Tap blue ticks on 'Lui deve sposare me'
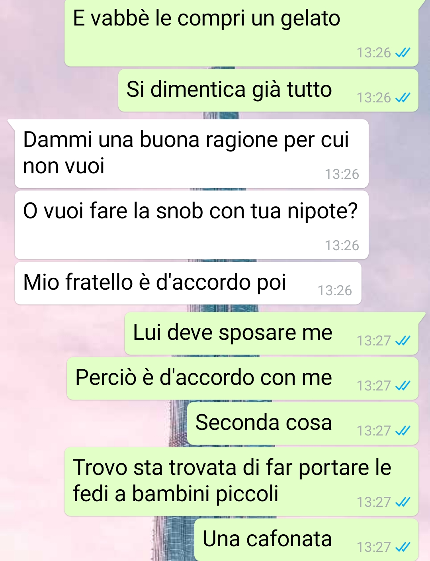The image size is (430, 561). pyautogui.click(x=403, y=341)
